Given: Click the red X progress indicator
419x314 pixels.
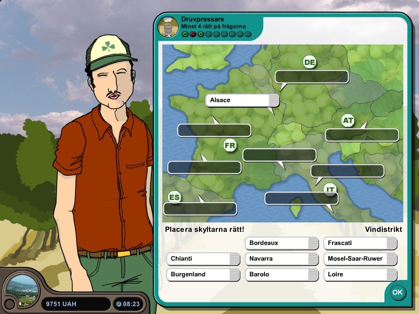Looking at the screenshot, I should pos(193,34).
